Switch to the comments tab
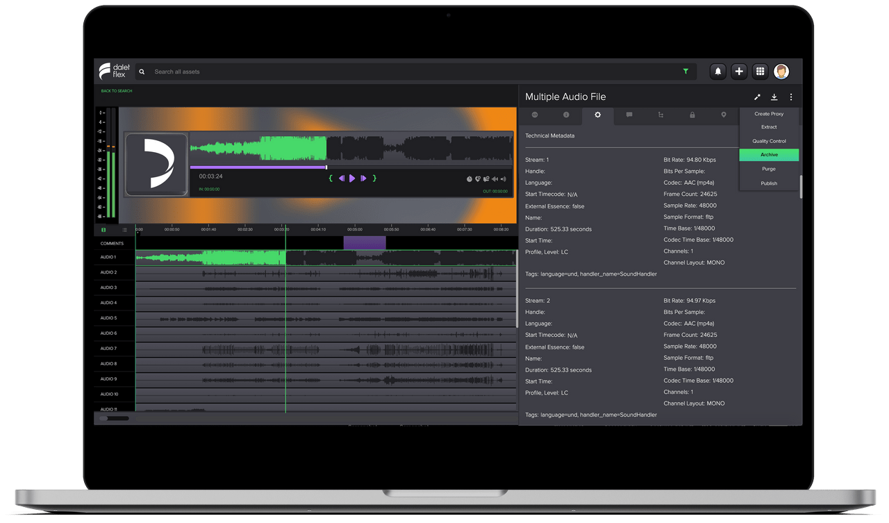The image size is (889, 523). pos(629,115)
